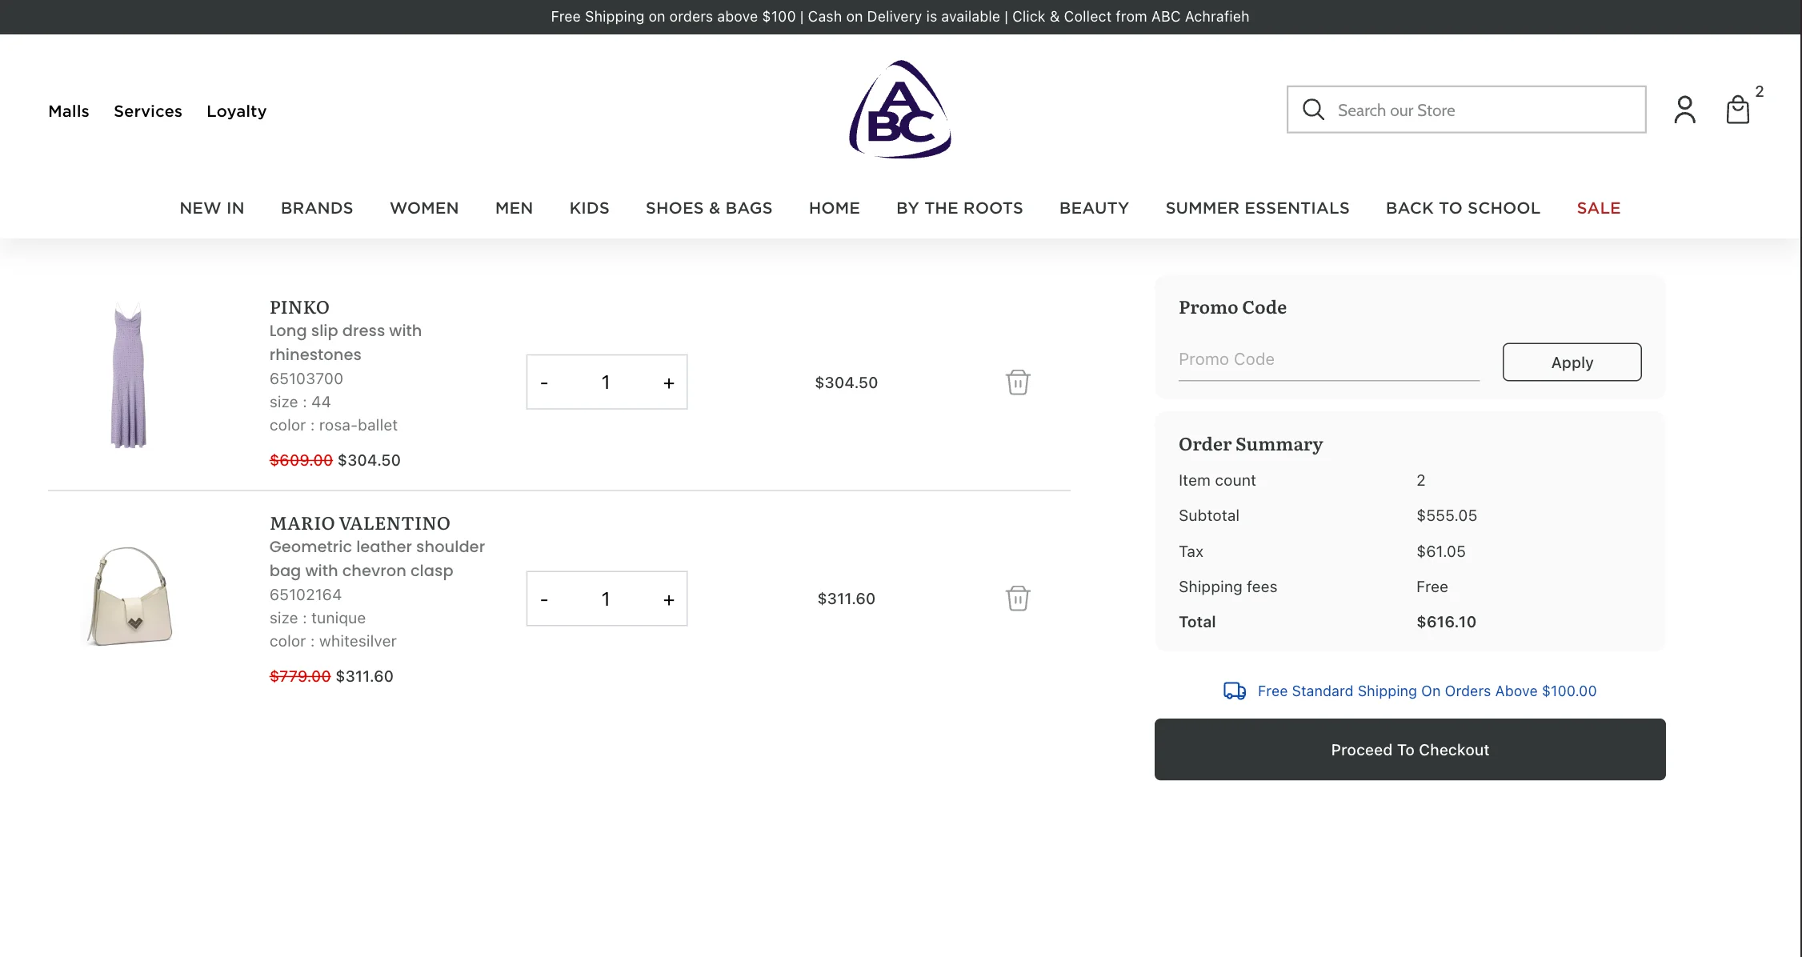Open the BRANDS category
This screenshot has width=1802, height=957.
(317, 208)
